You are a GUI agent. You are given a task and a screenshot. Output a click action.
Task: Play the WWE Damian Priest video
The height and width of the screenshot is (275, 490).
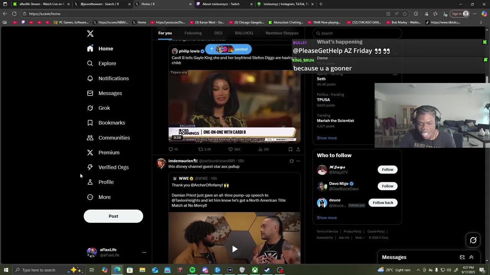[x=235, y=249]
